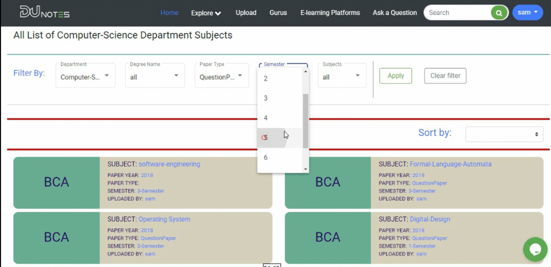Click BCA tile of software-engineering card
This screenshot has height=267, width=551.
click(x=57, y=183)
